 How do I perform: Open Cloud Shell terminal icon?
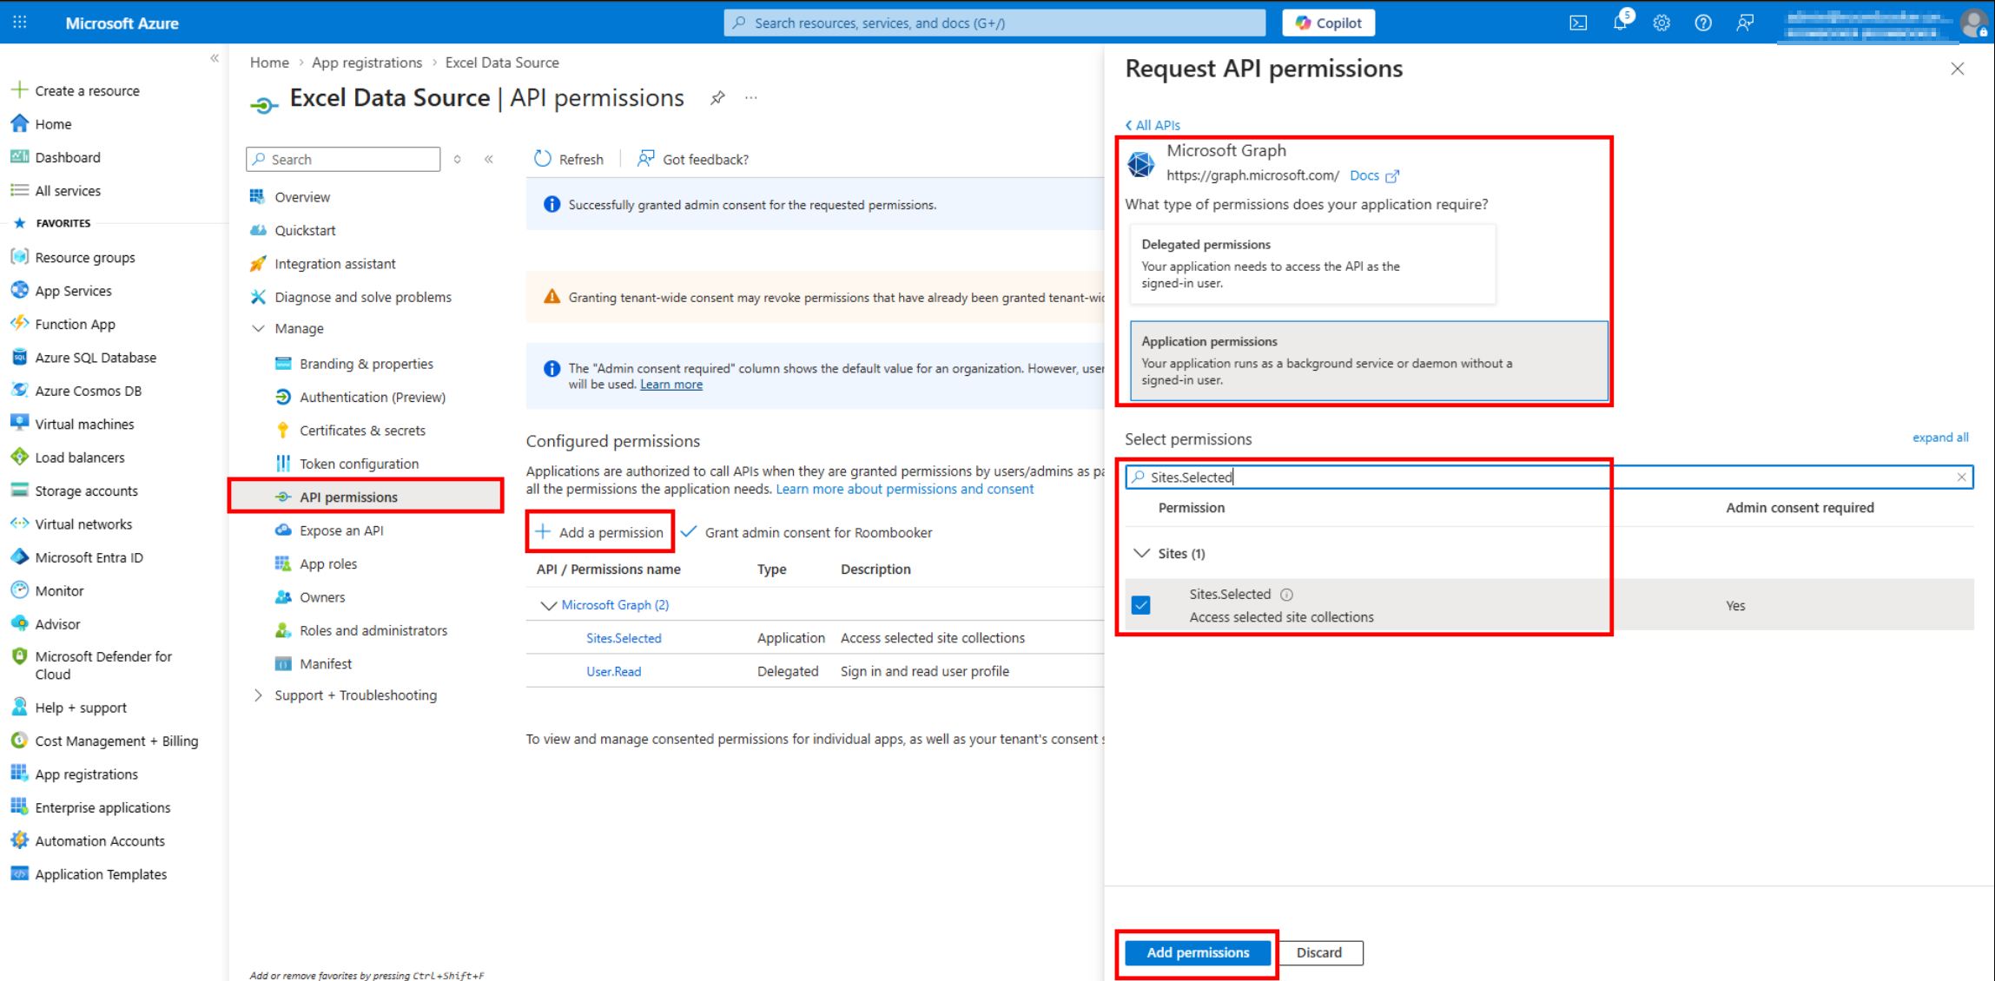click(1577, 23)
